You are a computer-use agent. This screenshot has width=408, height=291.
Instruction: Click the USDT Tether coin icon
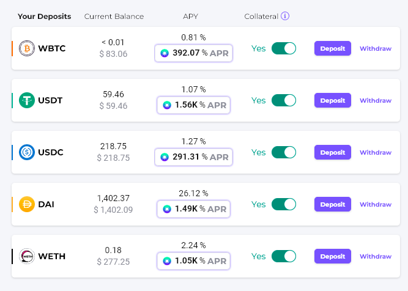point(27,100)
